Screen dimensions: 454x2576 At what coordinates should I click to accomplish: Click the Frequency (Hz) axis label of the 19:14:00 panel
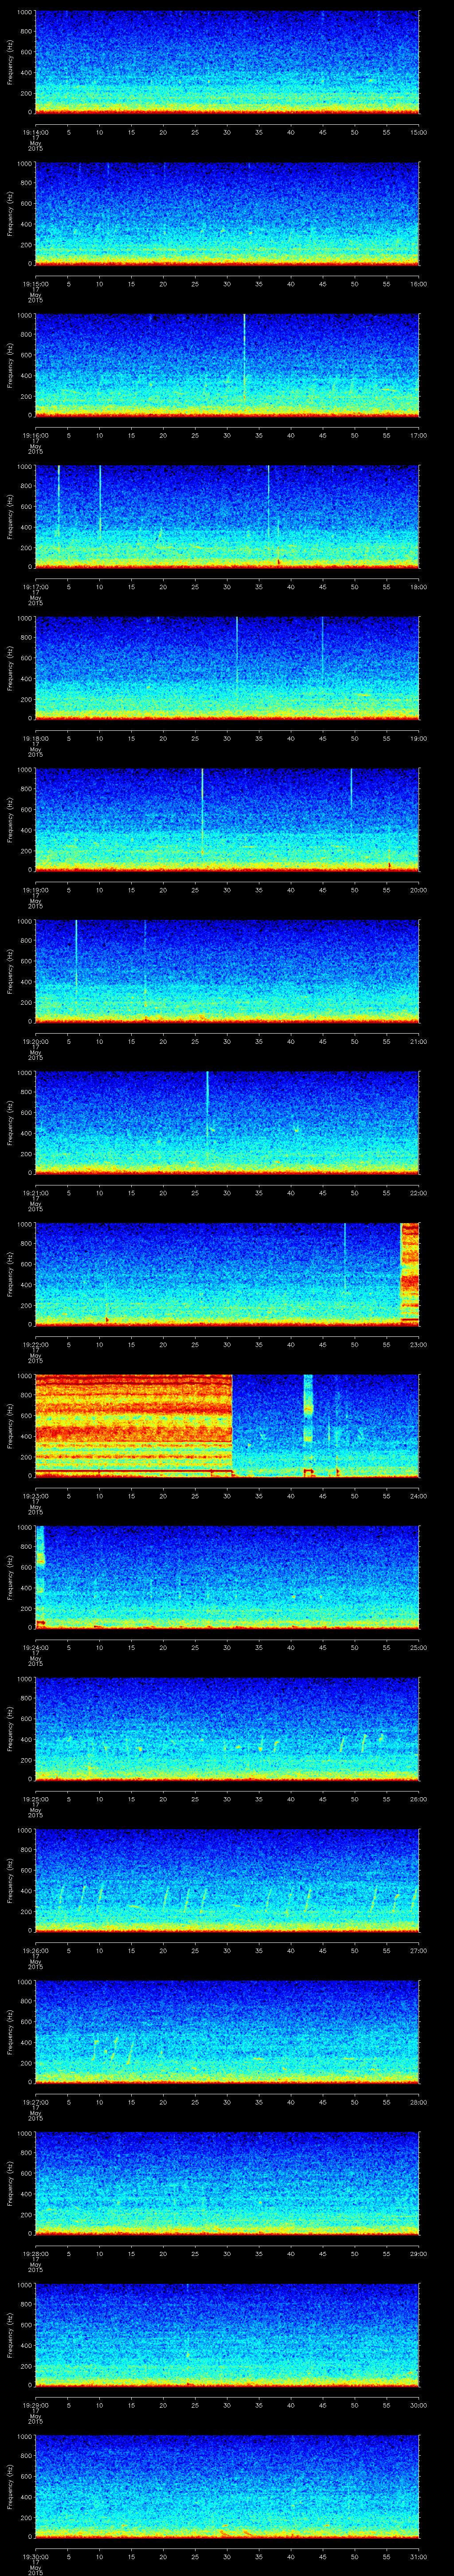(x=10, y=62)
